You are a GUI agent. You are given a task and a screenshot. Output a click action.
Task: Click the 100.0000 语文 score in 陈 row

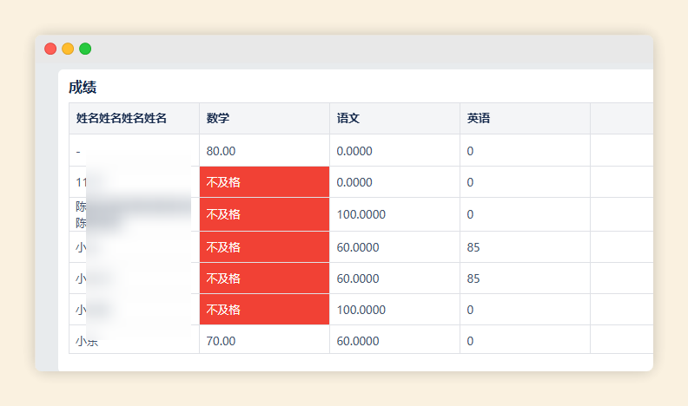coord(361,214)
